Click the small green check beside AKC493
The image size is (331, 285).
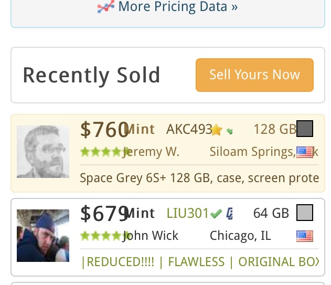coord(229,131)
